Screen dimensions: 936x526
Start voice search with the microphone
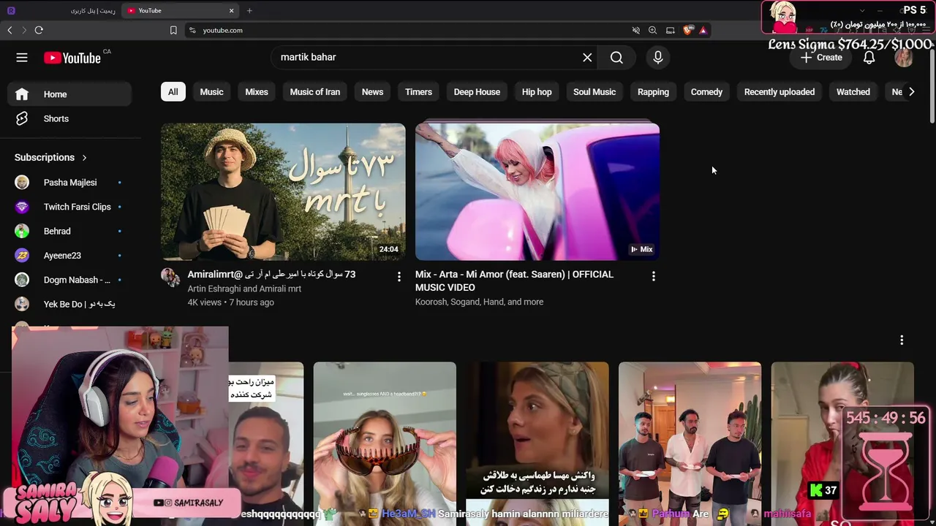[x=658, y=57]
